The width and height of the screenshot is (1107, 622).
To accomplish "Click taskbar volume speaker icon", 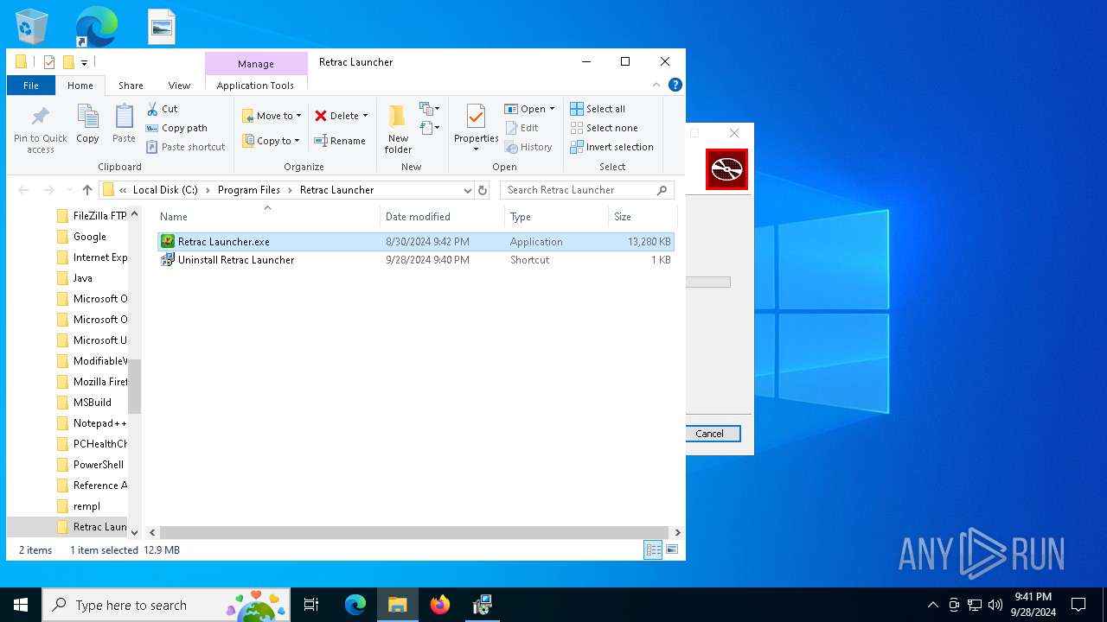I will click(x=995, y=605).
